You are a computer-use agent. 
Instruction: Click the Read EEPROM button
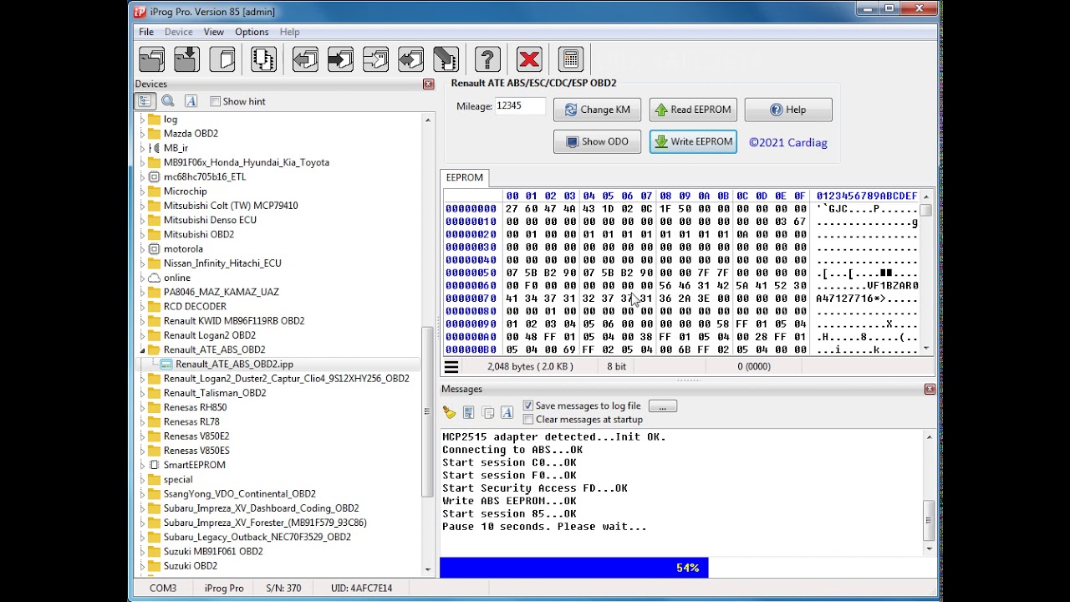(x=693, y=110)
